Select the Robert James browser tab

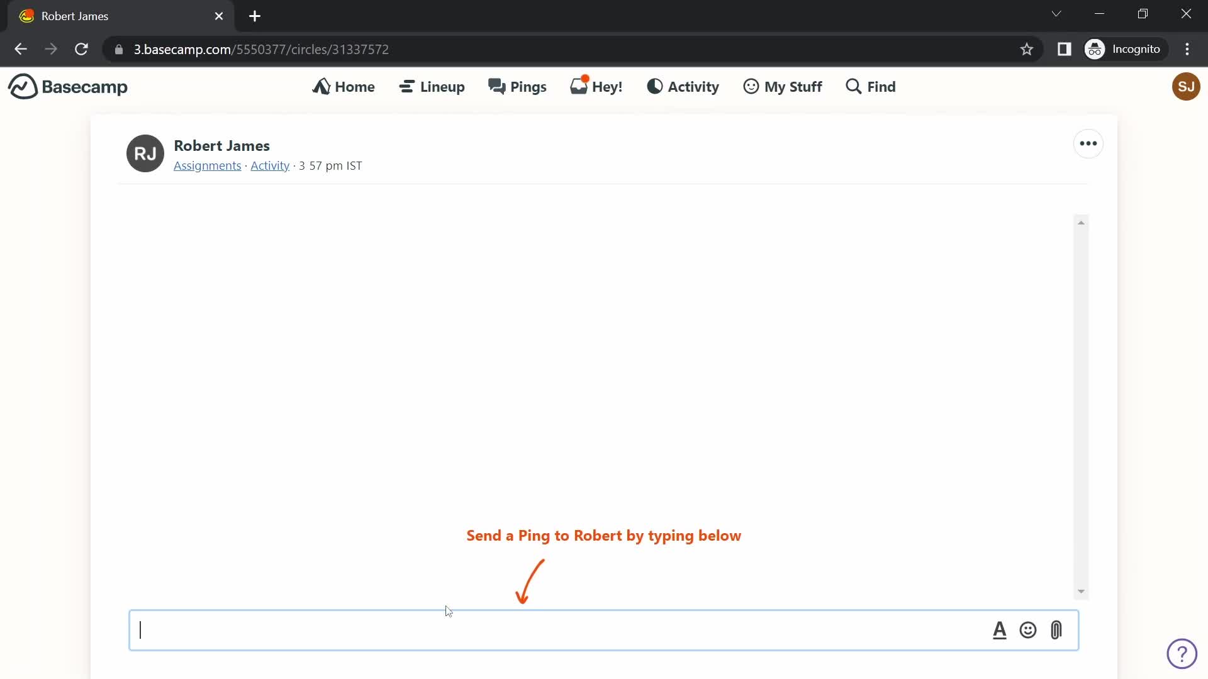121,16
